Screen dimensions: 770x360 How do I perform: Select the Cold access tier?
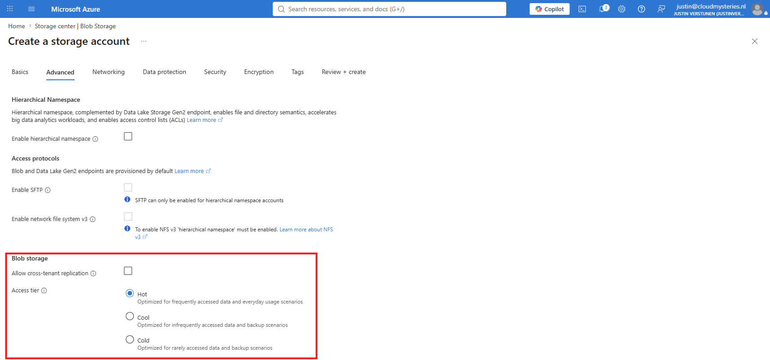(130, 339)
